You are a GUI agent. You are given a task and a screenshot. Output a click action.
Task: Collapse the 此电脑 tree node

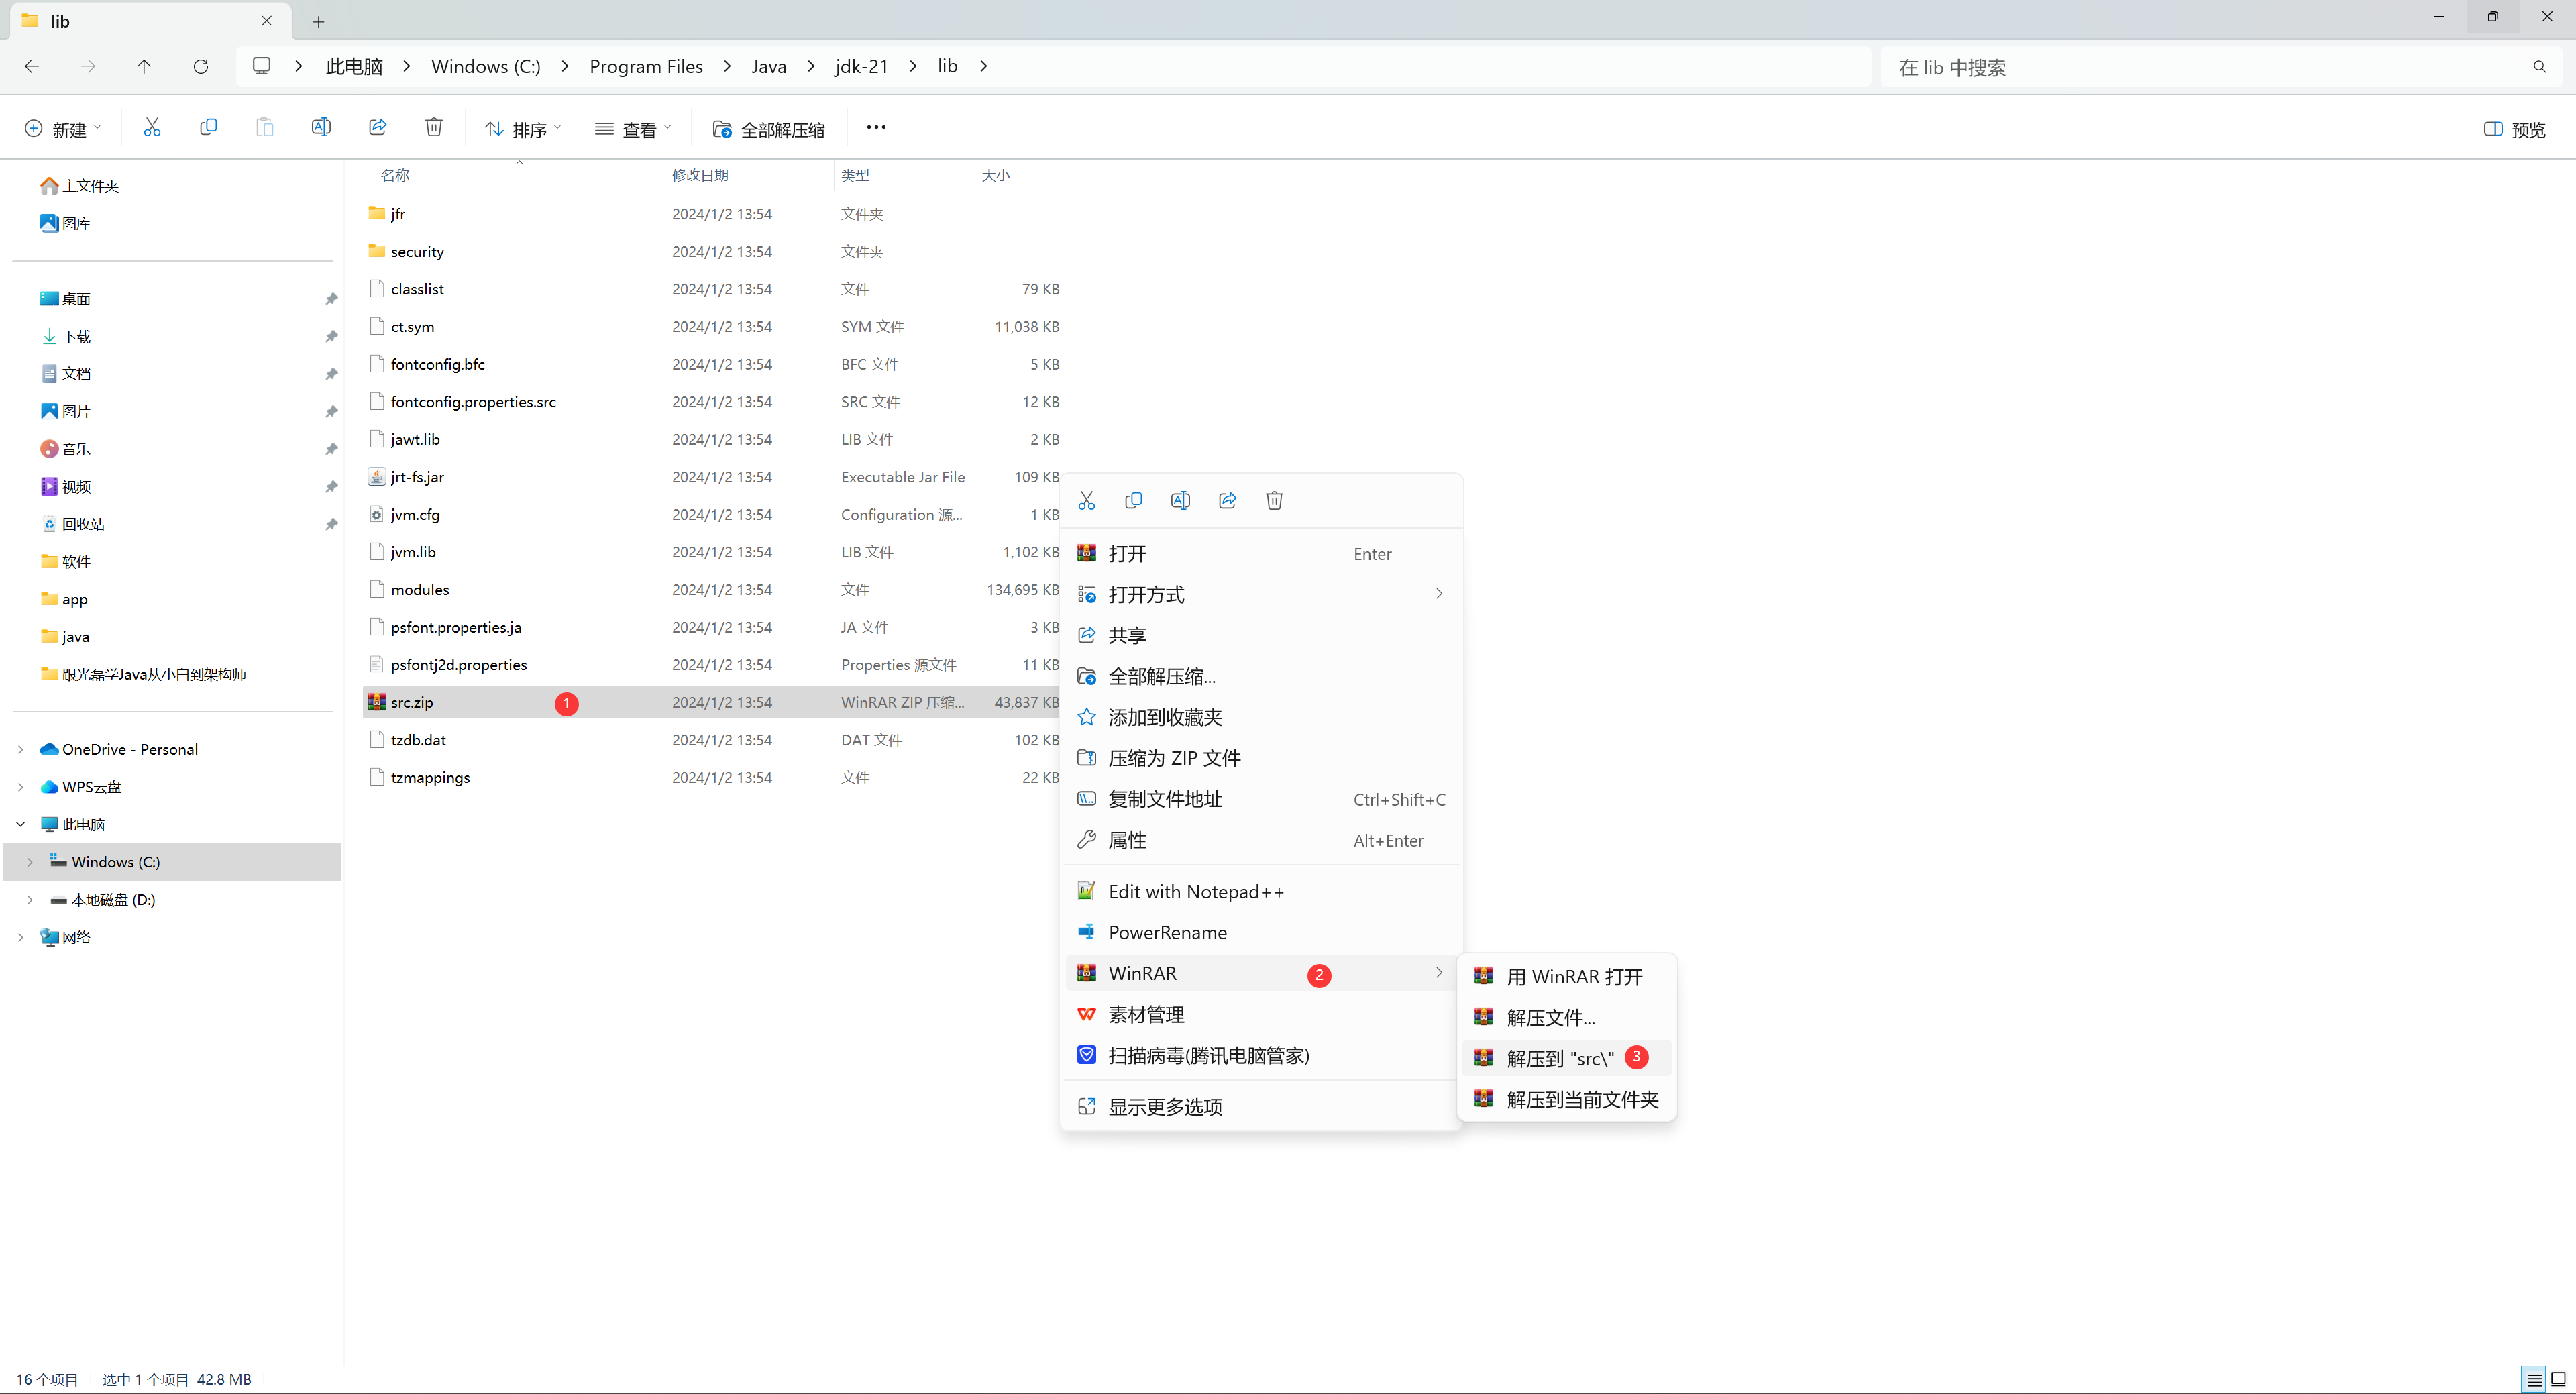pos(21,824)
